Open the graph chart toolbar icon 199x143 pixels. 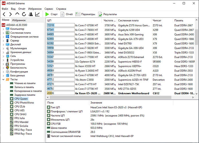[38, 14]
